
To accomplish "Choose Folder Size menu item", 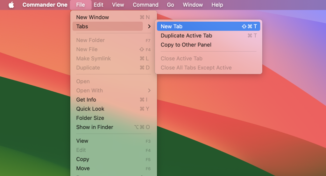I will [114, 118].
